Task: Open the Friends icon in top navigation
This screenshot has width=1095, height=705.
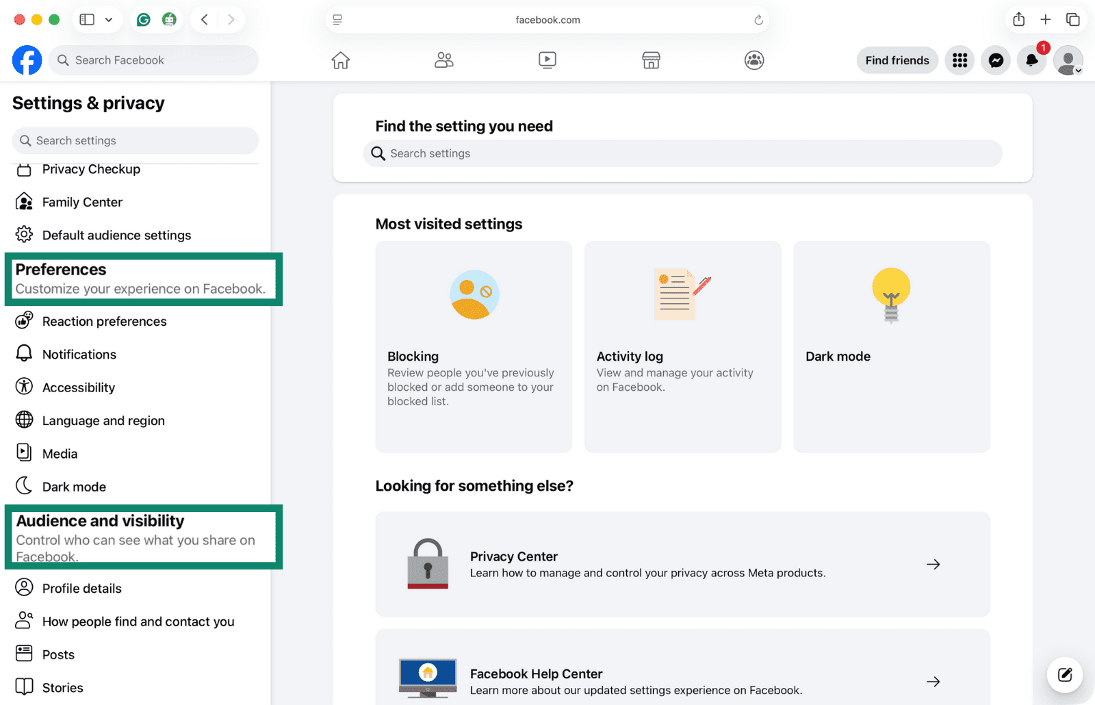Action: tap(443, 60)
